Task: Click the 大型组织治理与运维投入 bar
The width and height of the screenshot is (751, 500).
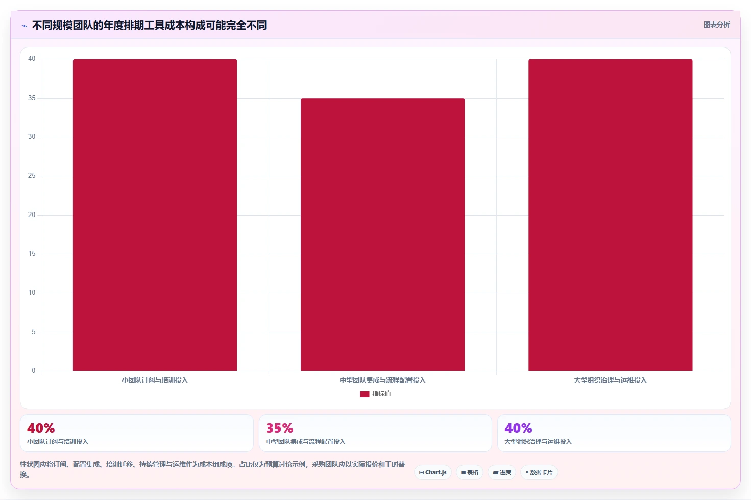Action: (x=610, y=215)
